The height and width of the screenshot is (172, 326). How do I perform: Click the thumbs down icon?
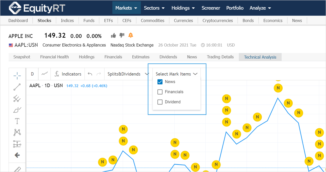[122, 35]
